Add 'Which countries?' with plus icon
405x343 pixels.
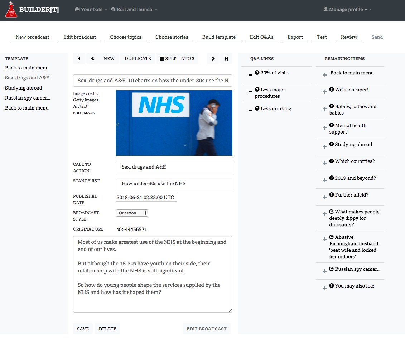tap(324, 163)
